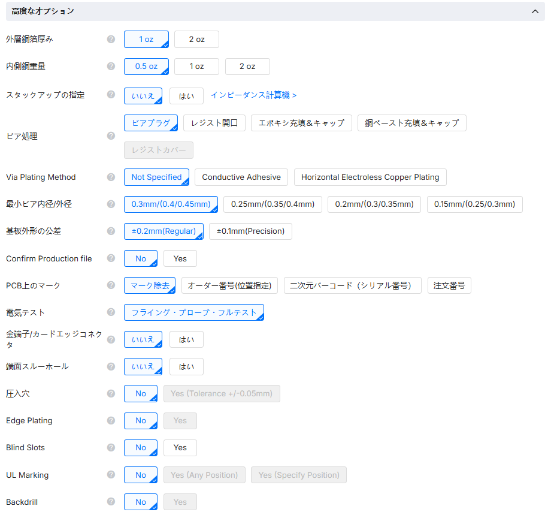
Task: Click question mark icon for 電気テスト
Action: click(111, 312)
